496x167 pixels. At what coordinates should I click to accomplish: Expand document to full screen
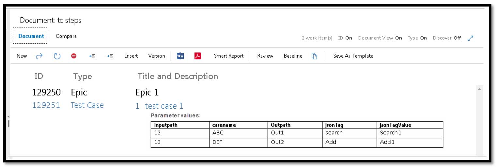(x=470, y=38)
